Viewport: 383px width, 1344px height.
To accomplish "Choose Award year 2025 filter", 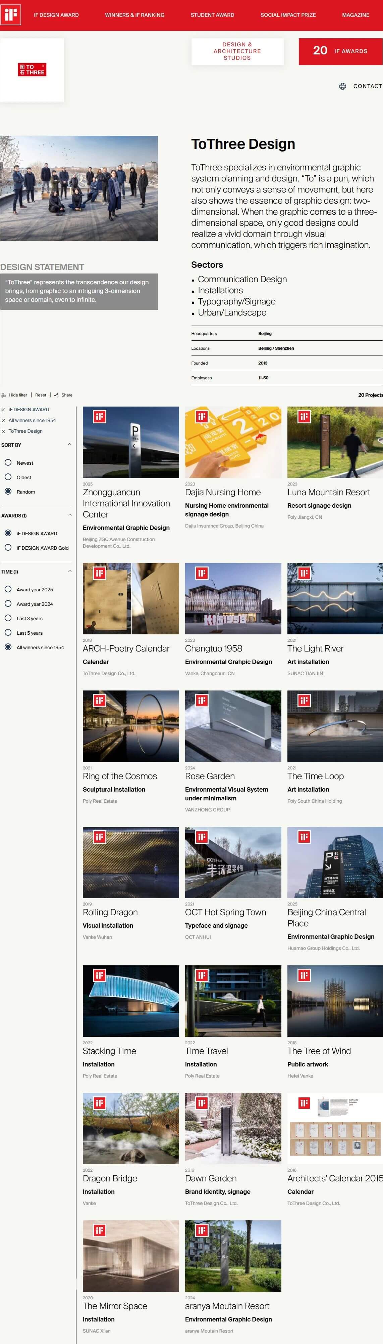I will tap(8, 589).
